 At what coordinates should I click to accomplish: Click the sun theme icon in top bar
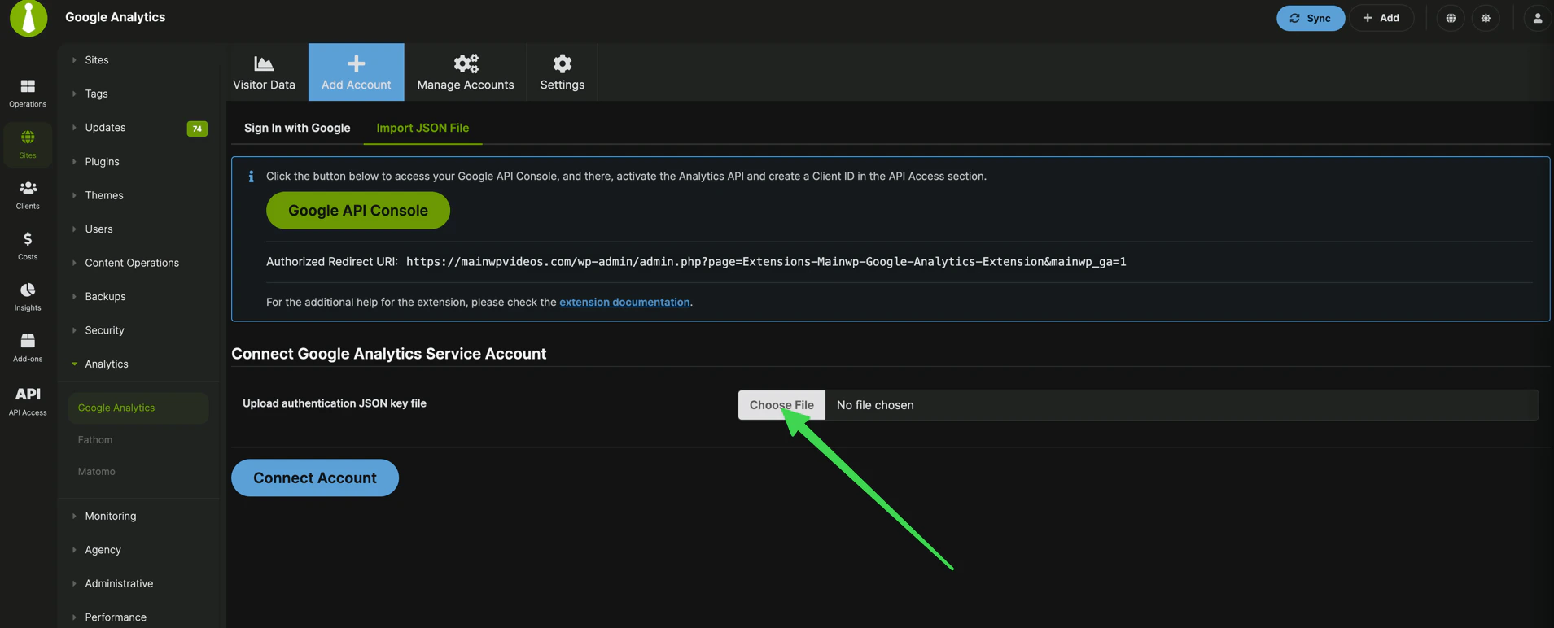coord(1486,18)
